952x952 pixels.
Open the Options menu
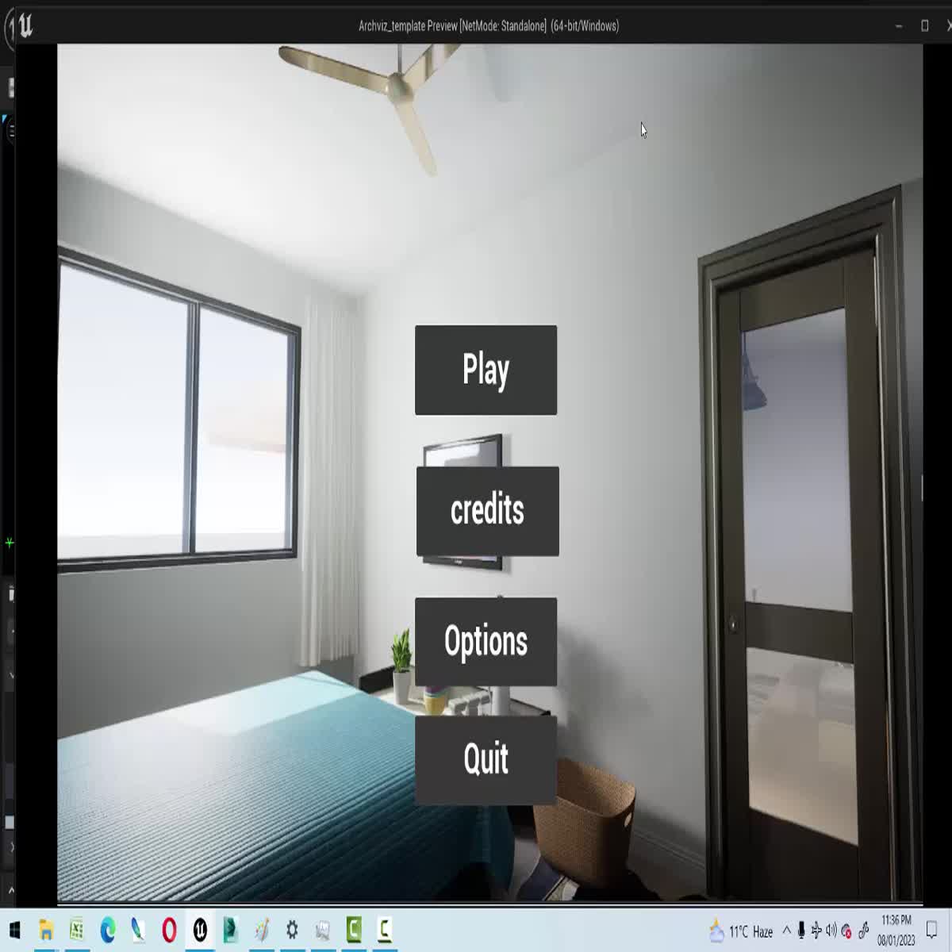[x=486, y=640]
